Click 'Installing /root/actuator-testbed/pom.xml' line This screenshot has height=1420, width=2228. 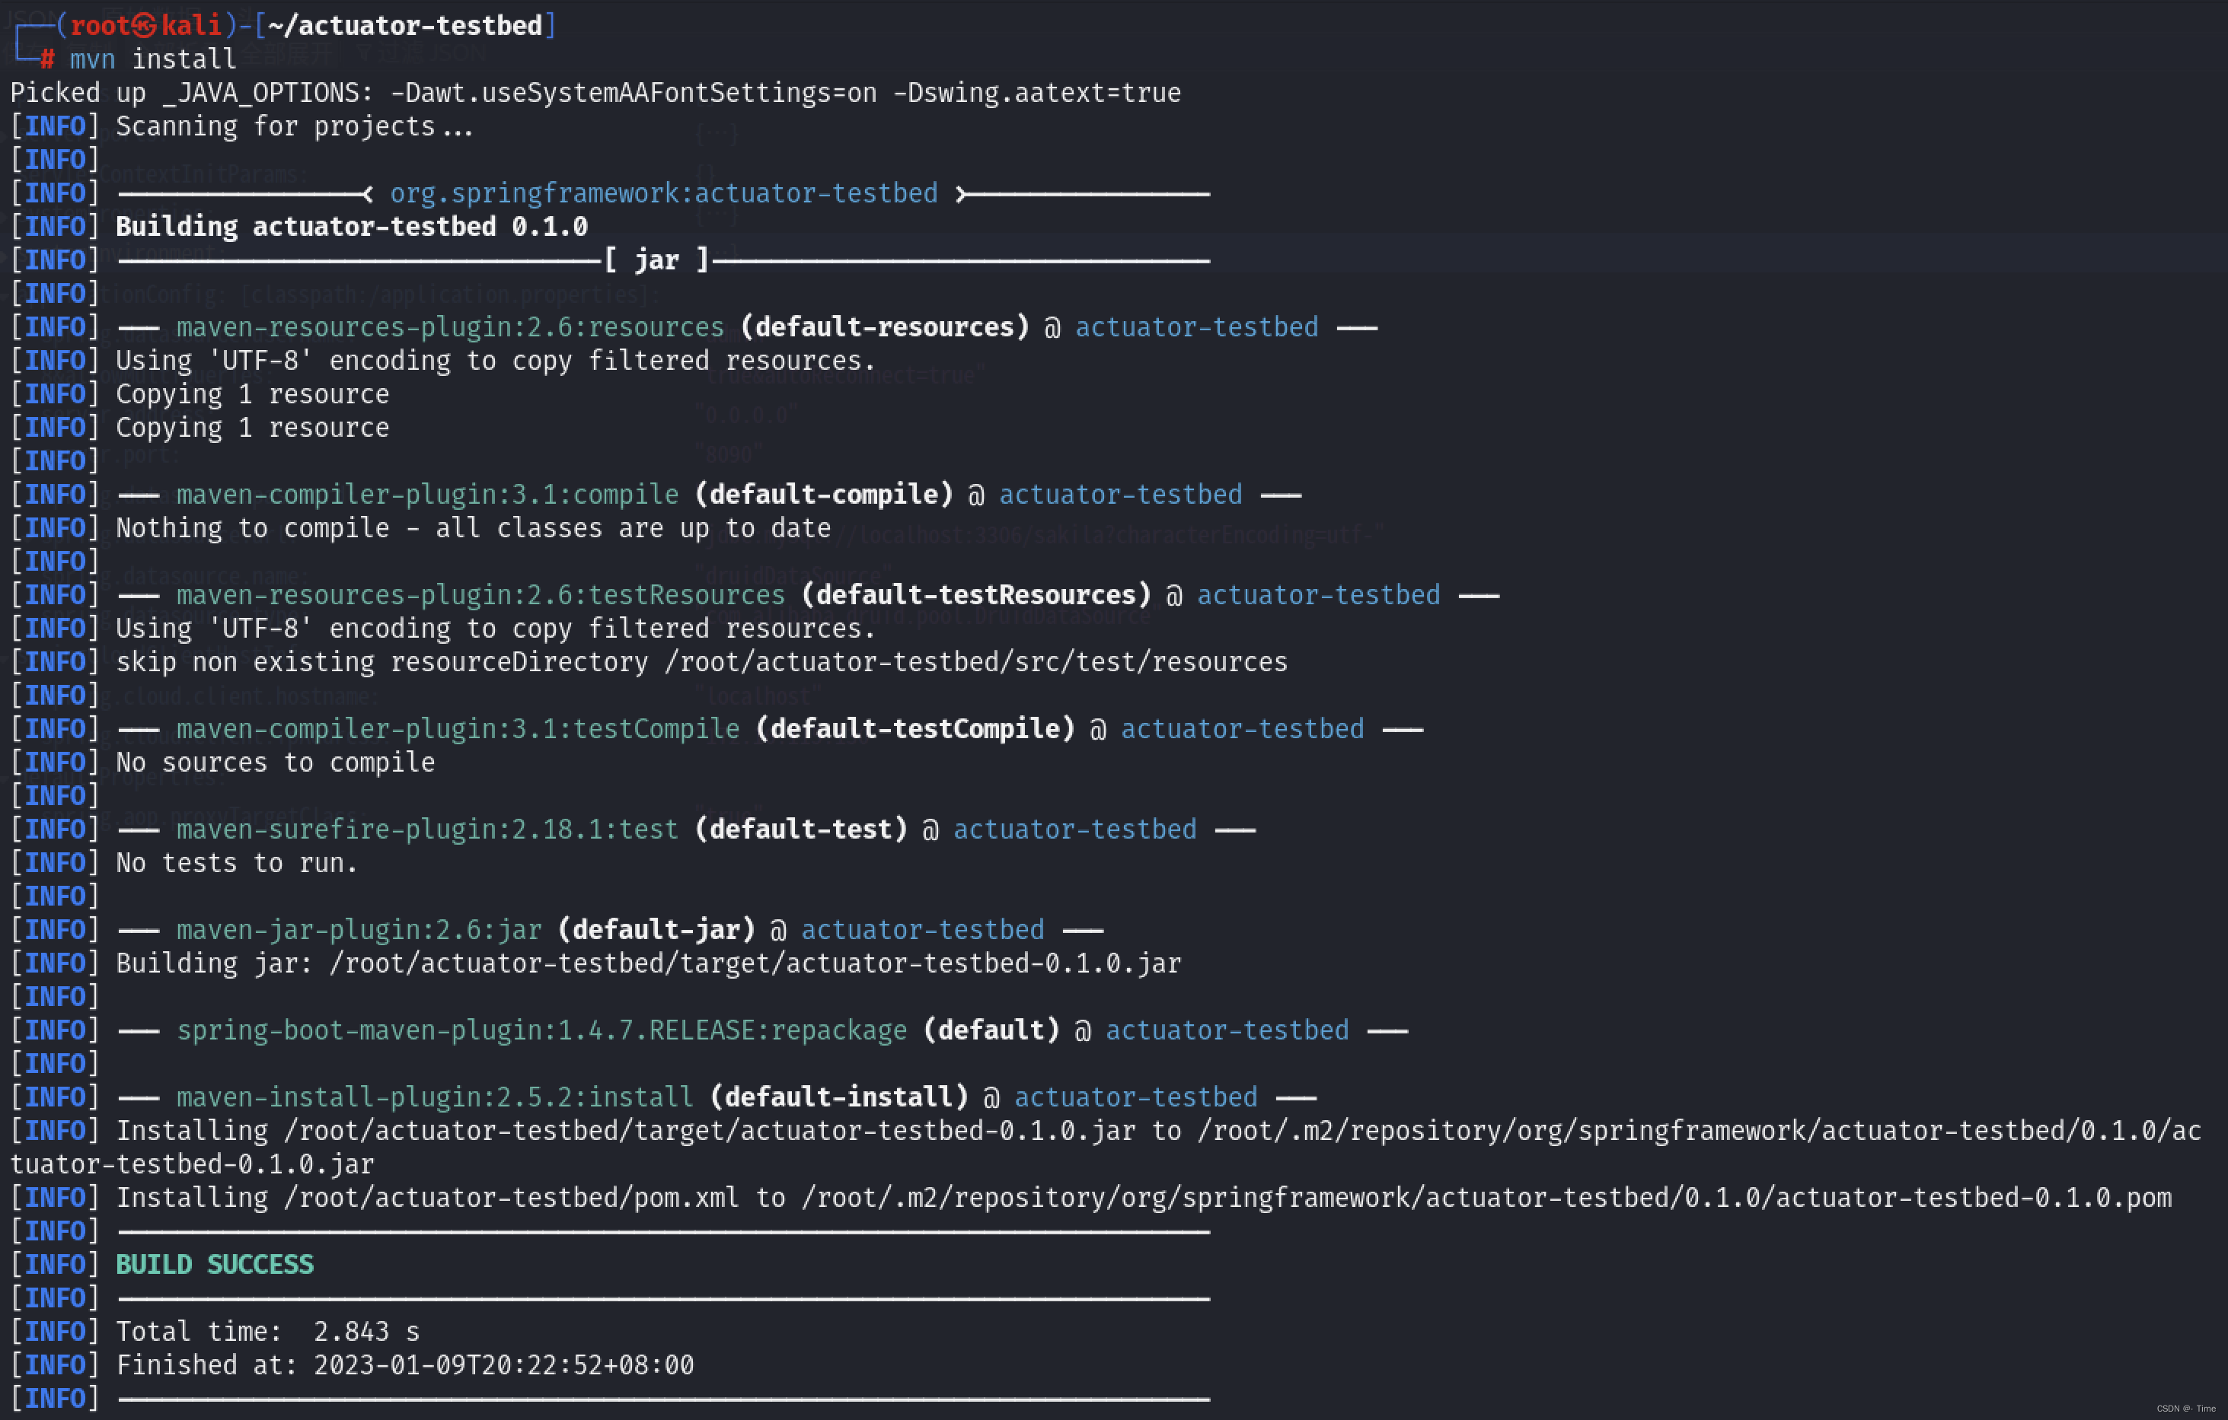(1144, 1197)
